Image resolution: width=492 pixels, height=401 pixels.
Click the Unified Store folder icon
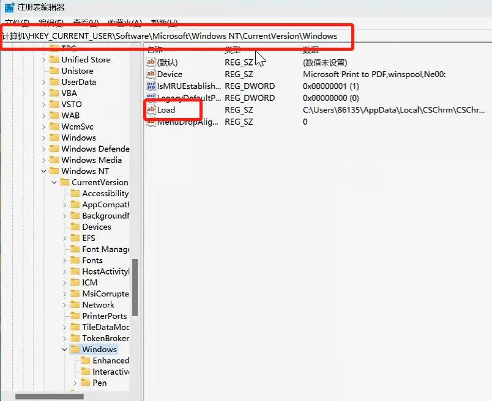(x=54, y=60)
